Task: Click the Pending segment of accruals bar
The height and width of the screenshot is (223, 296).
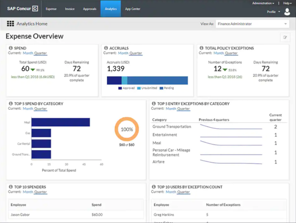Action: [158, 80]
